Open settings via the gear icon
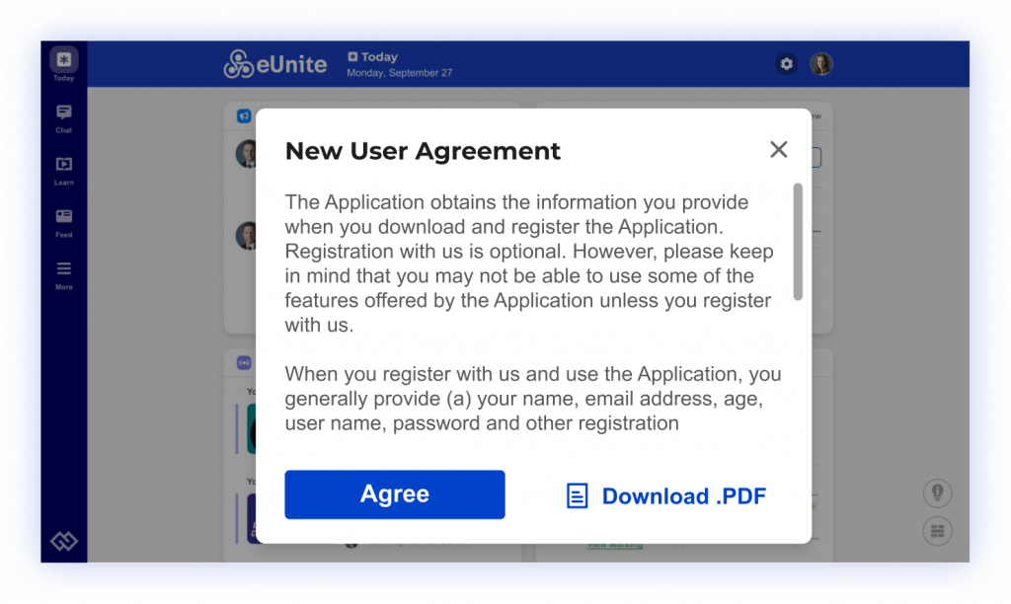 [x=786, y=64]
